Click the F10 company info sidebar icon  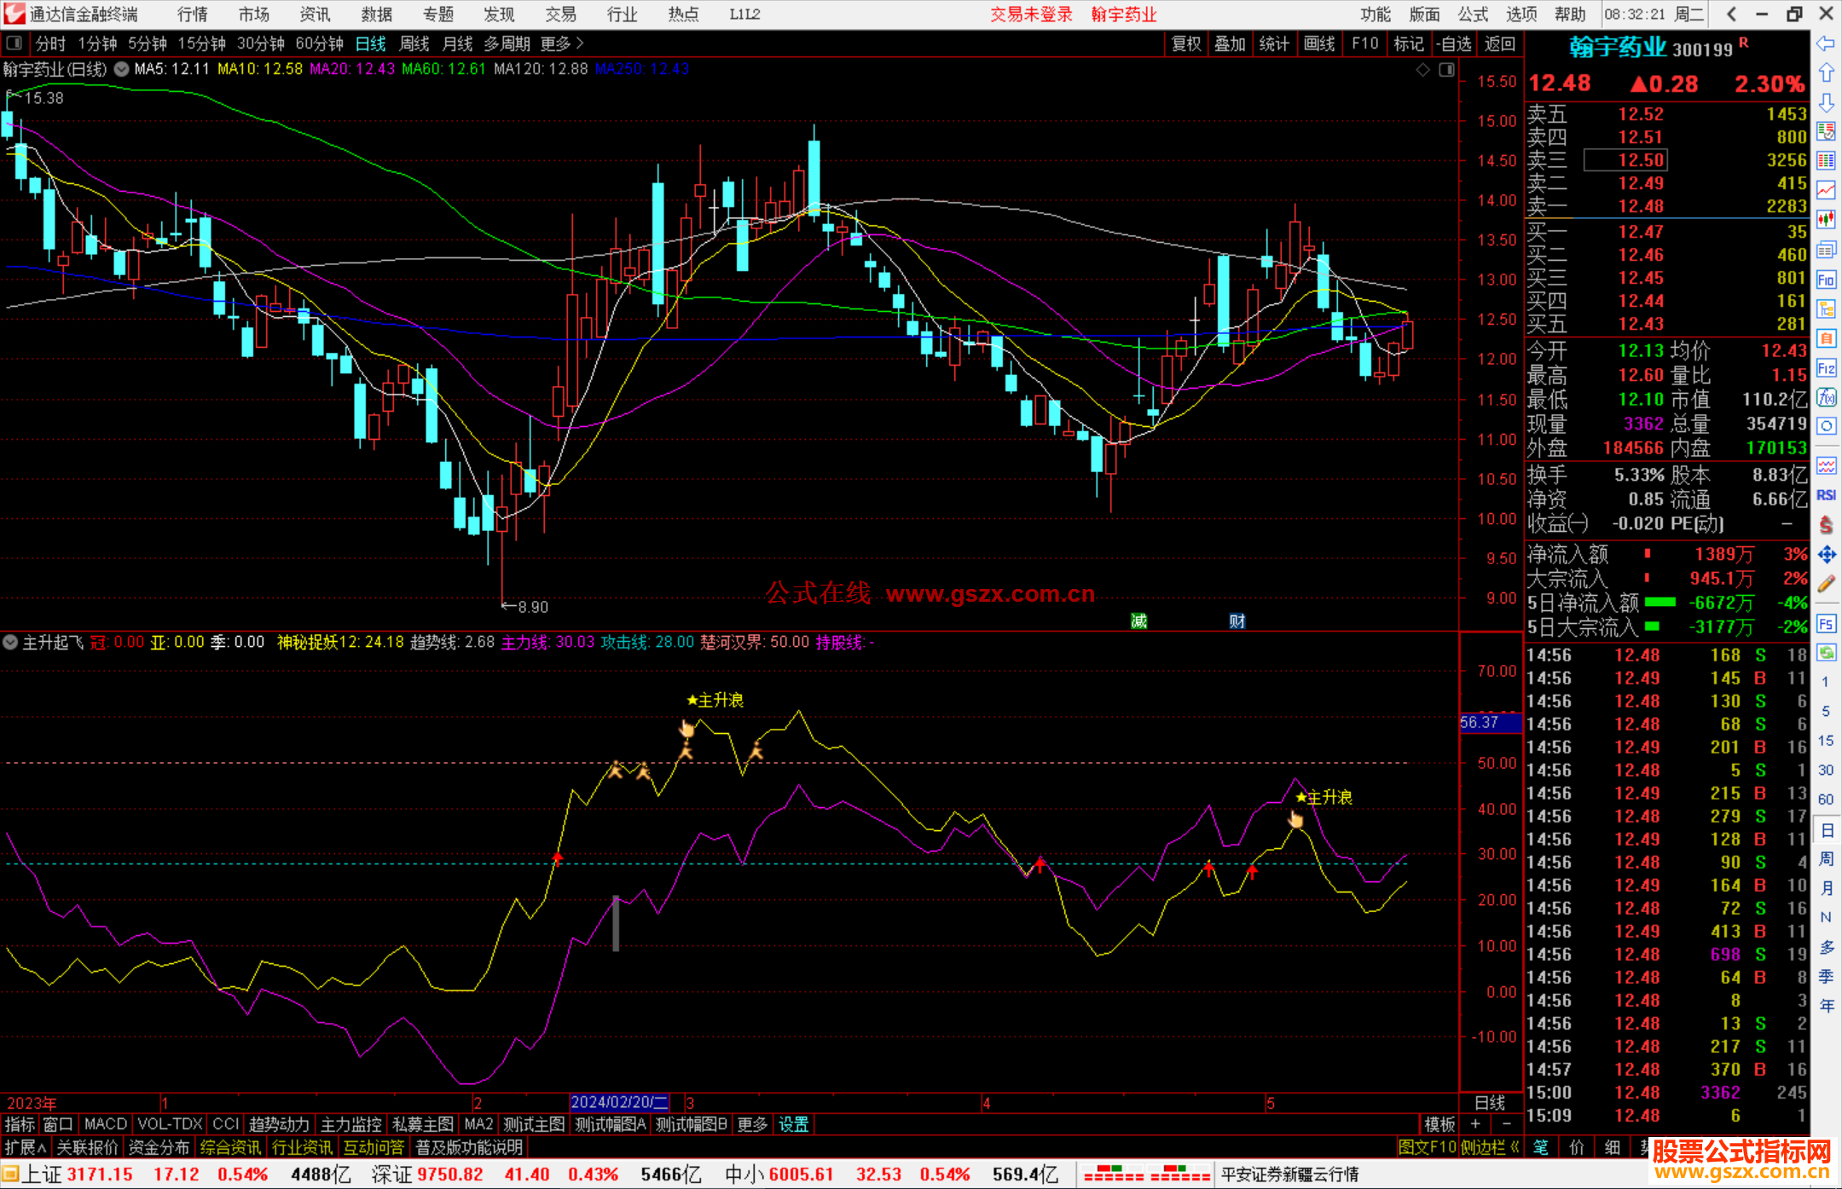[x=1826, y=280]
